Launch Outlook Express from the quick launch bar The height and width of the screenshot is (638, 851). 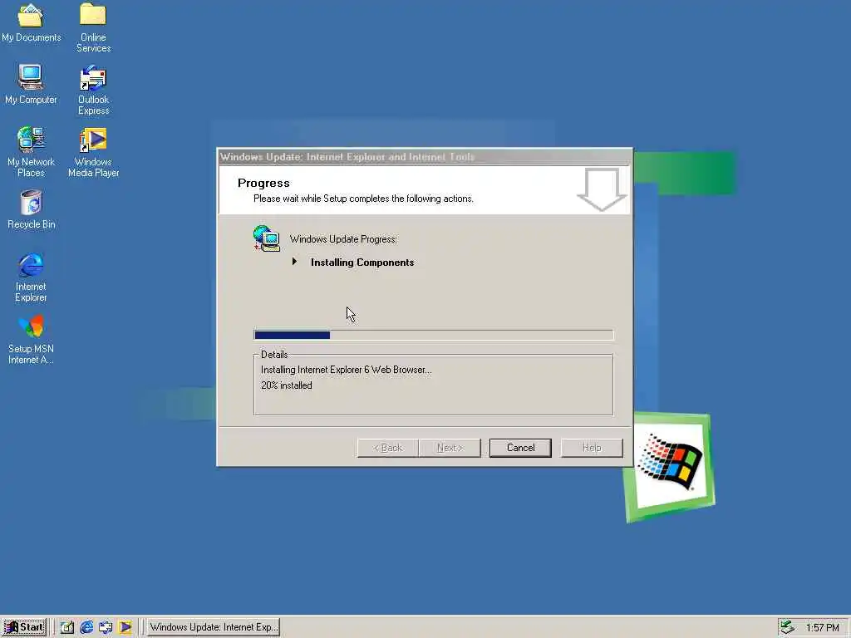[106, 627]
